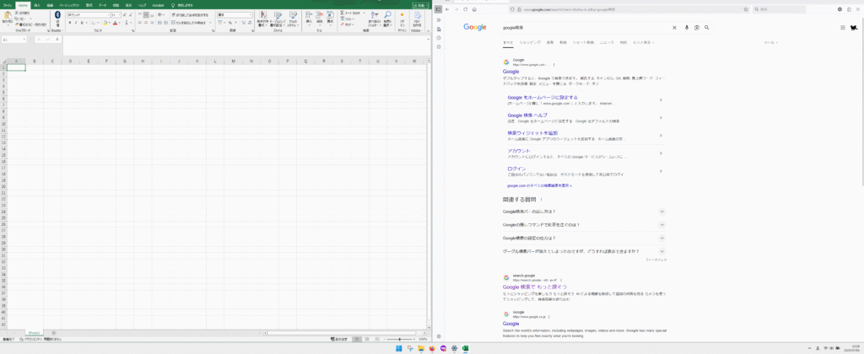Switch to the Insert tab in Excel
This screenshot has width=864, height=354.
tap(37, 5)
